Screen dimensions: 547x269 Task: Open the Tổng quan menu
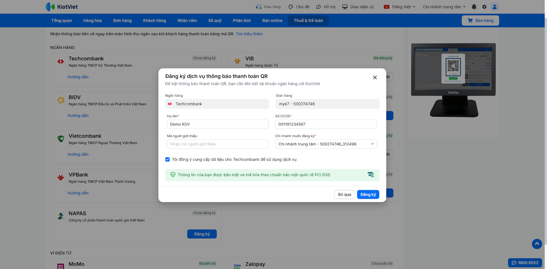click(x=62, y=20)
